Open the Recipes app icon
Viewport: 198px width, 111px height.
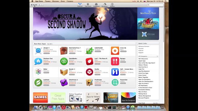click(115, 61)
